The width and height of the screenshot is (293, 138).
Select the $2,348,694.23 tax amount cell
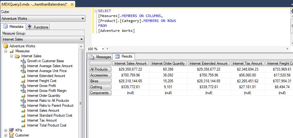(x=248, y=69)
